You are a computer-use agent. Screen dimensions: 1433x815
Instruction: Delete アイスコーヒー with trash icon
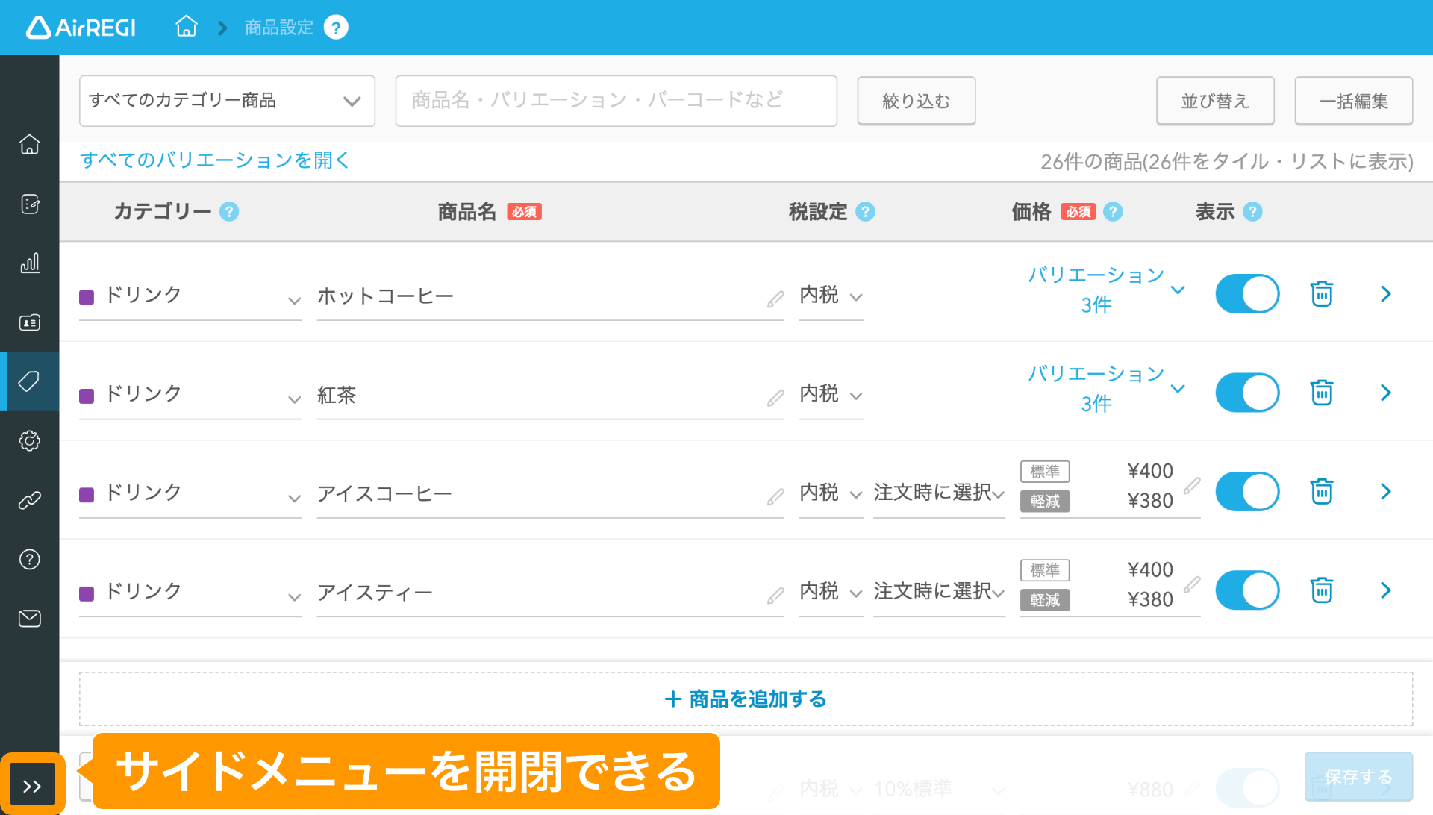click(x=1322, y=492)
